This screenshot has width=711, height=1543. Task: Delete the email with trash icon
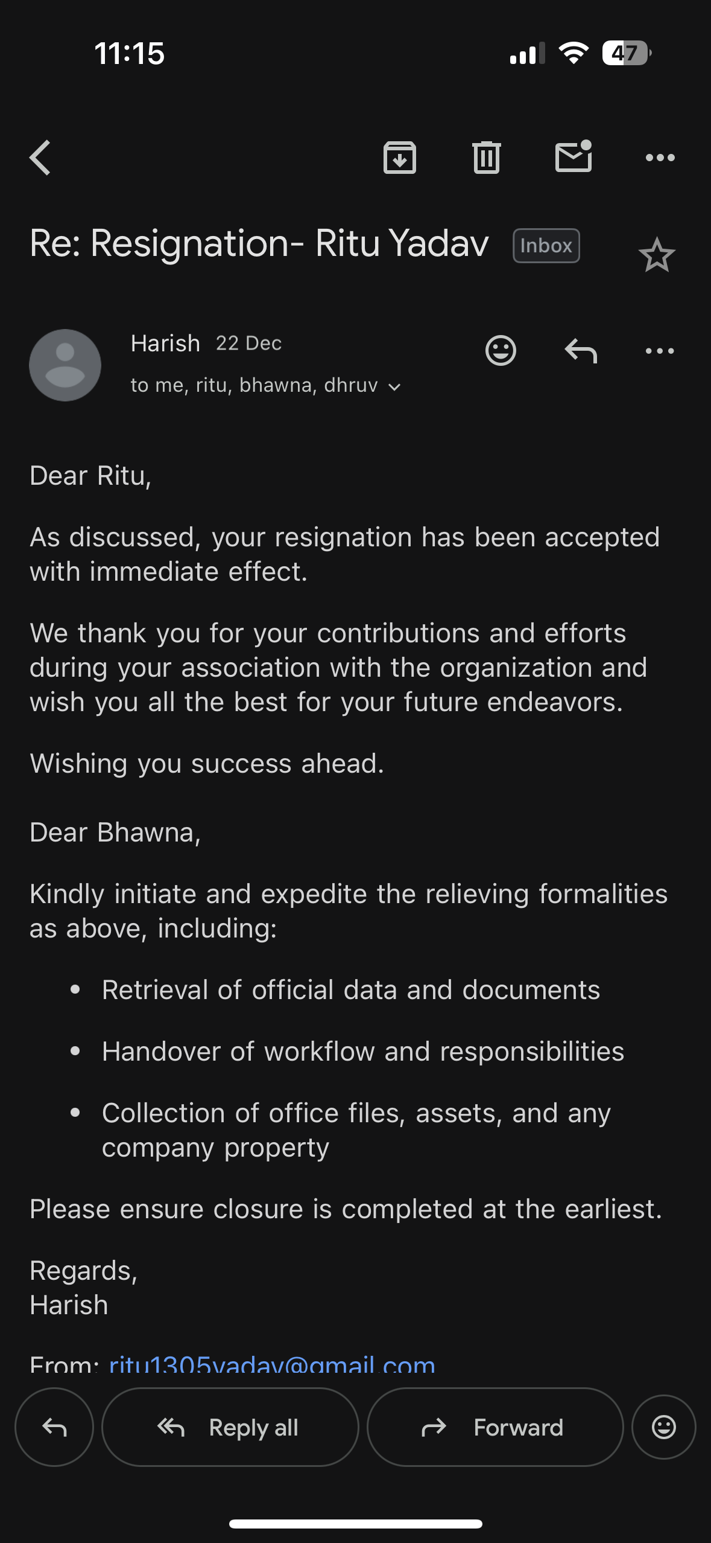pyautogui.click(x=487, y=158)
